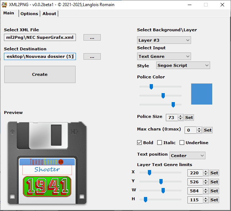This screenshot has height=211, width=231.
Task: Click the 1941 game logo in preview
Action: [x=47, y=187]
